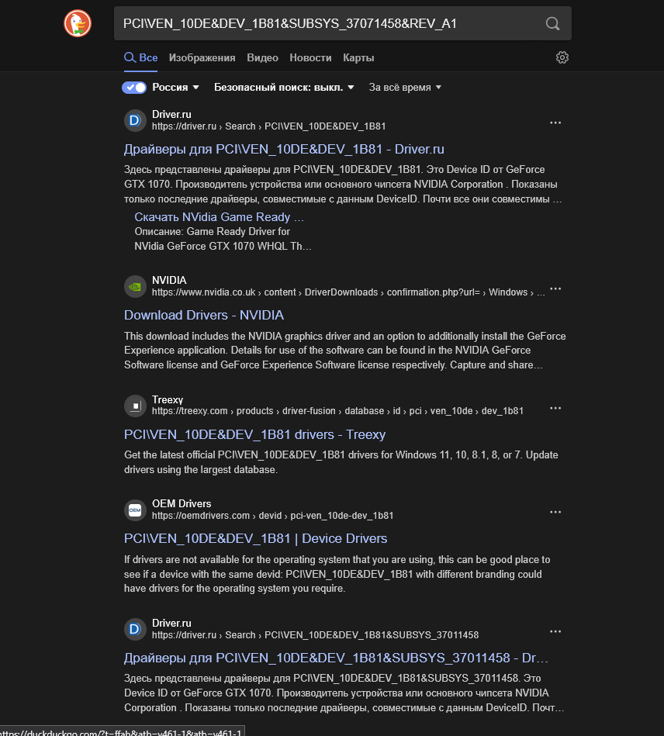The height and width of the screenshot is (736, 664).
Task: Open the settings gear icon
Action: pyautogui.click(x=562, y=57)
